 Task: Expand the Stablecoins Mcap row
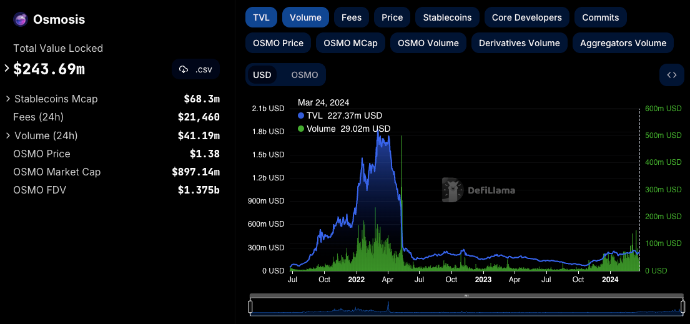(x=8, y=99)
